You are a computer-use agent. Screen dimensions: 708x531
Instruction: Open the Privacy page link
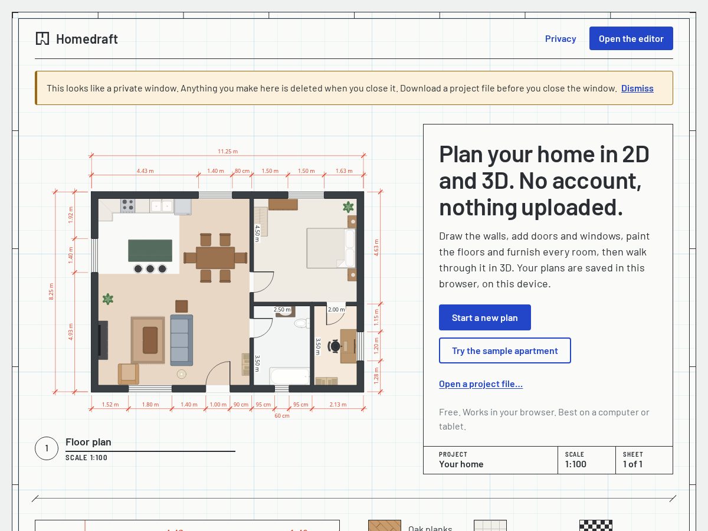coord(560,39)
